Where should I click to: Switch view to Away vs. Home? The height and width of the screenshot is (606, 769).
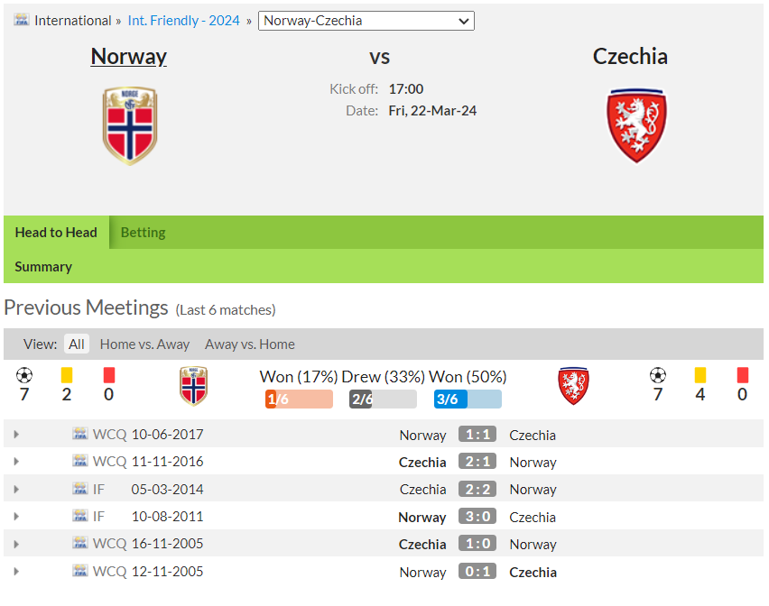250,344
